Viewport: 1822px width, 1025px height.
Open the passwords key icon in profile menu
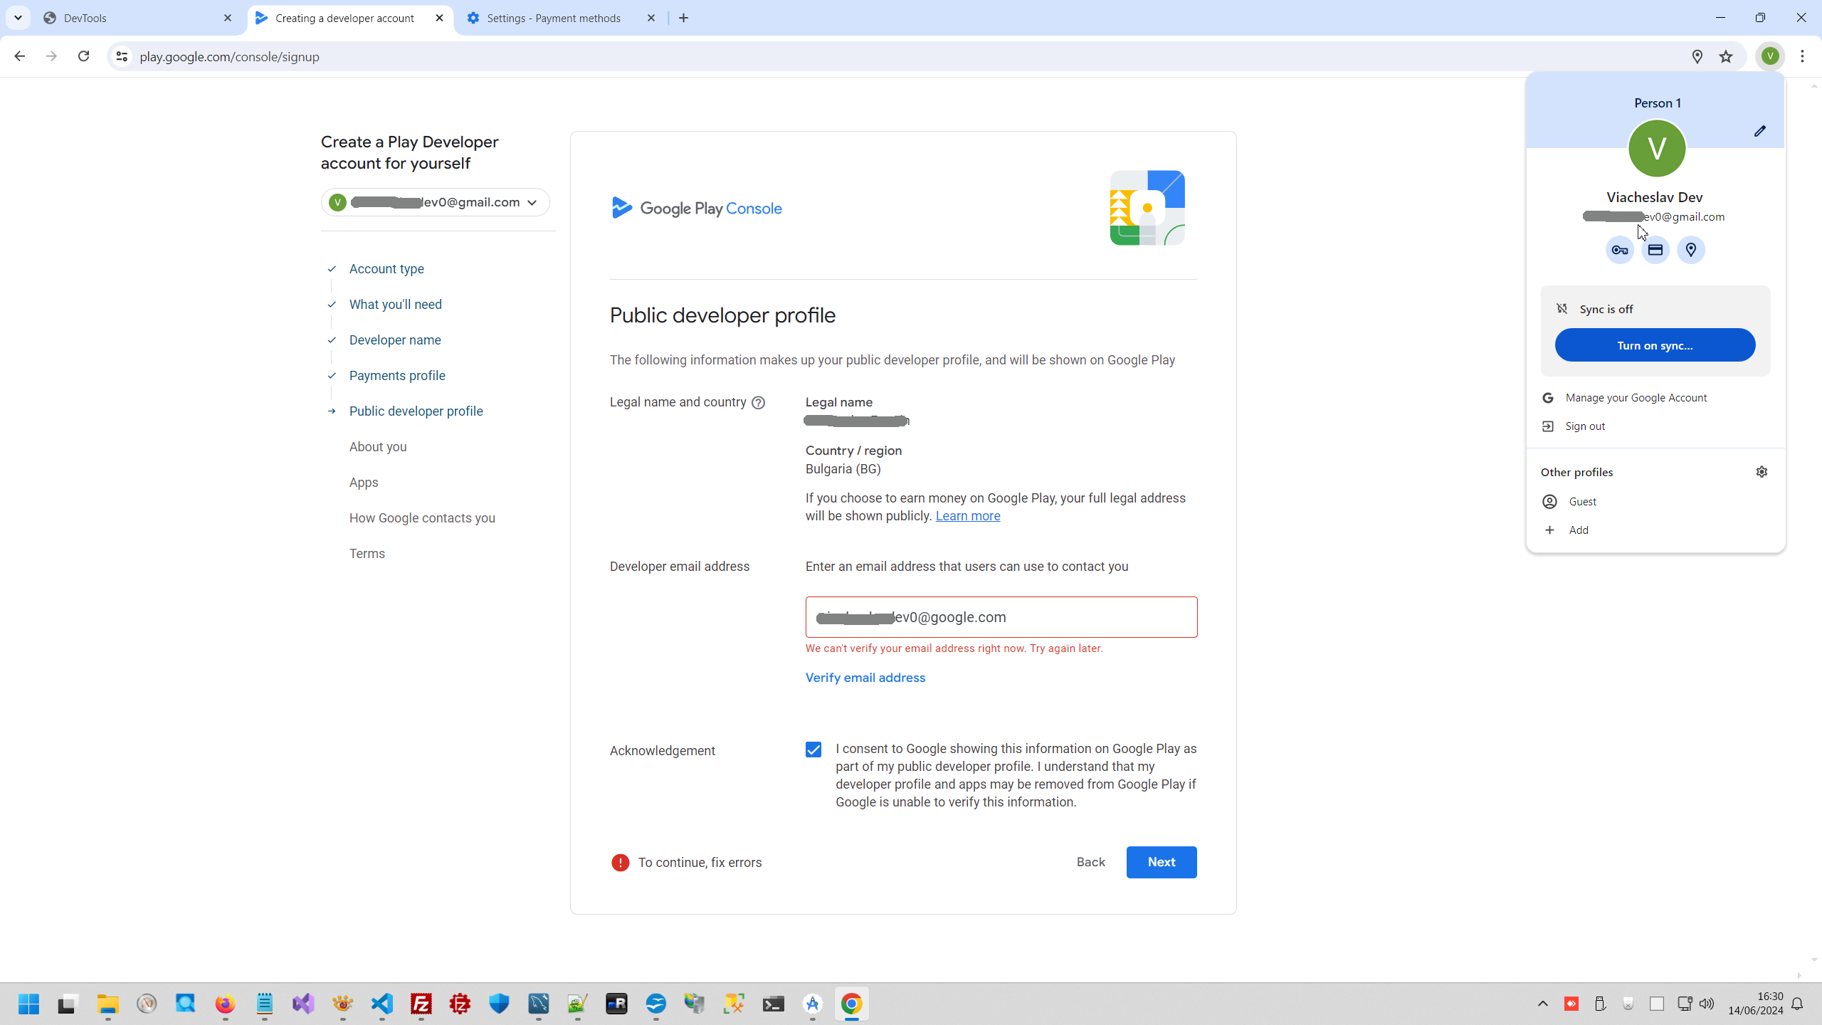click(x=1619, y=250)
